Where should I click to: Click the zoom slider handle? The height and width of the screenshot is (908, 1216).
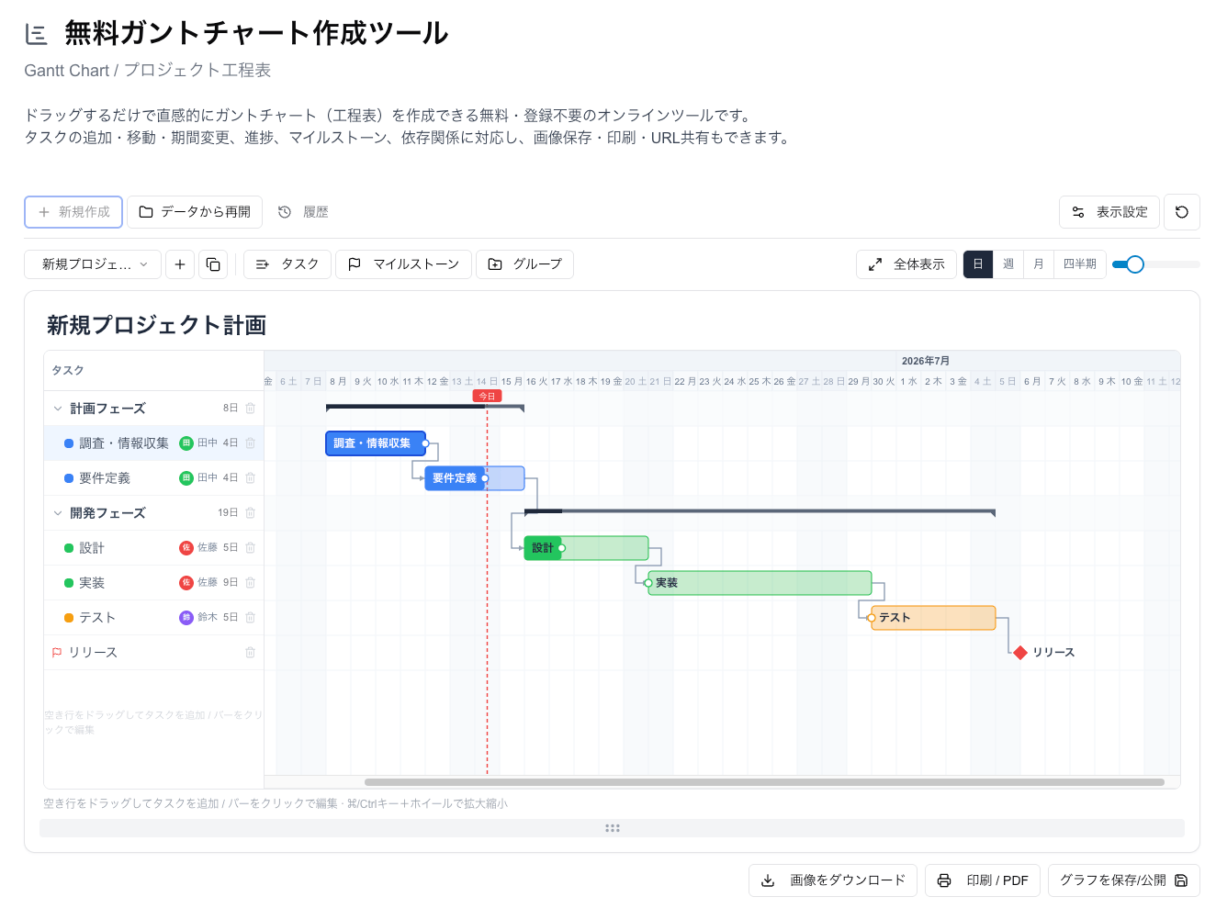(1135, 264)
